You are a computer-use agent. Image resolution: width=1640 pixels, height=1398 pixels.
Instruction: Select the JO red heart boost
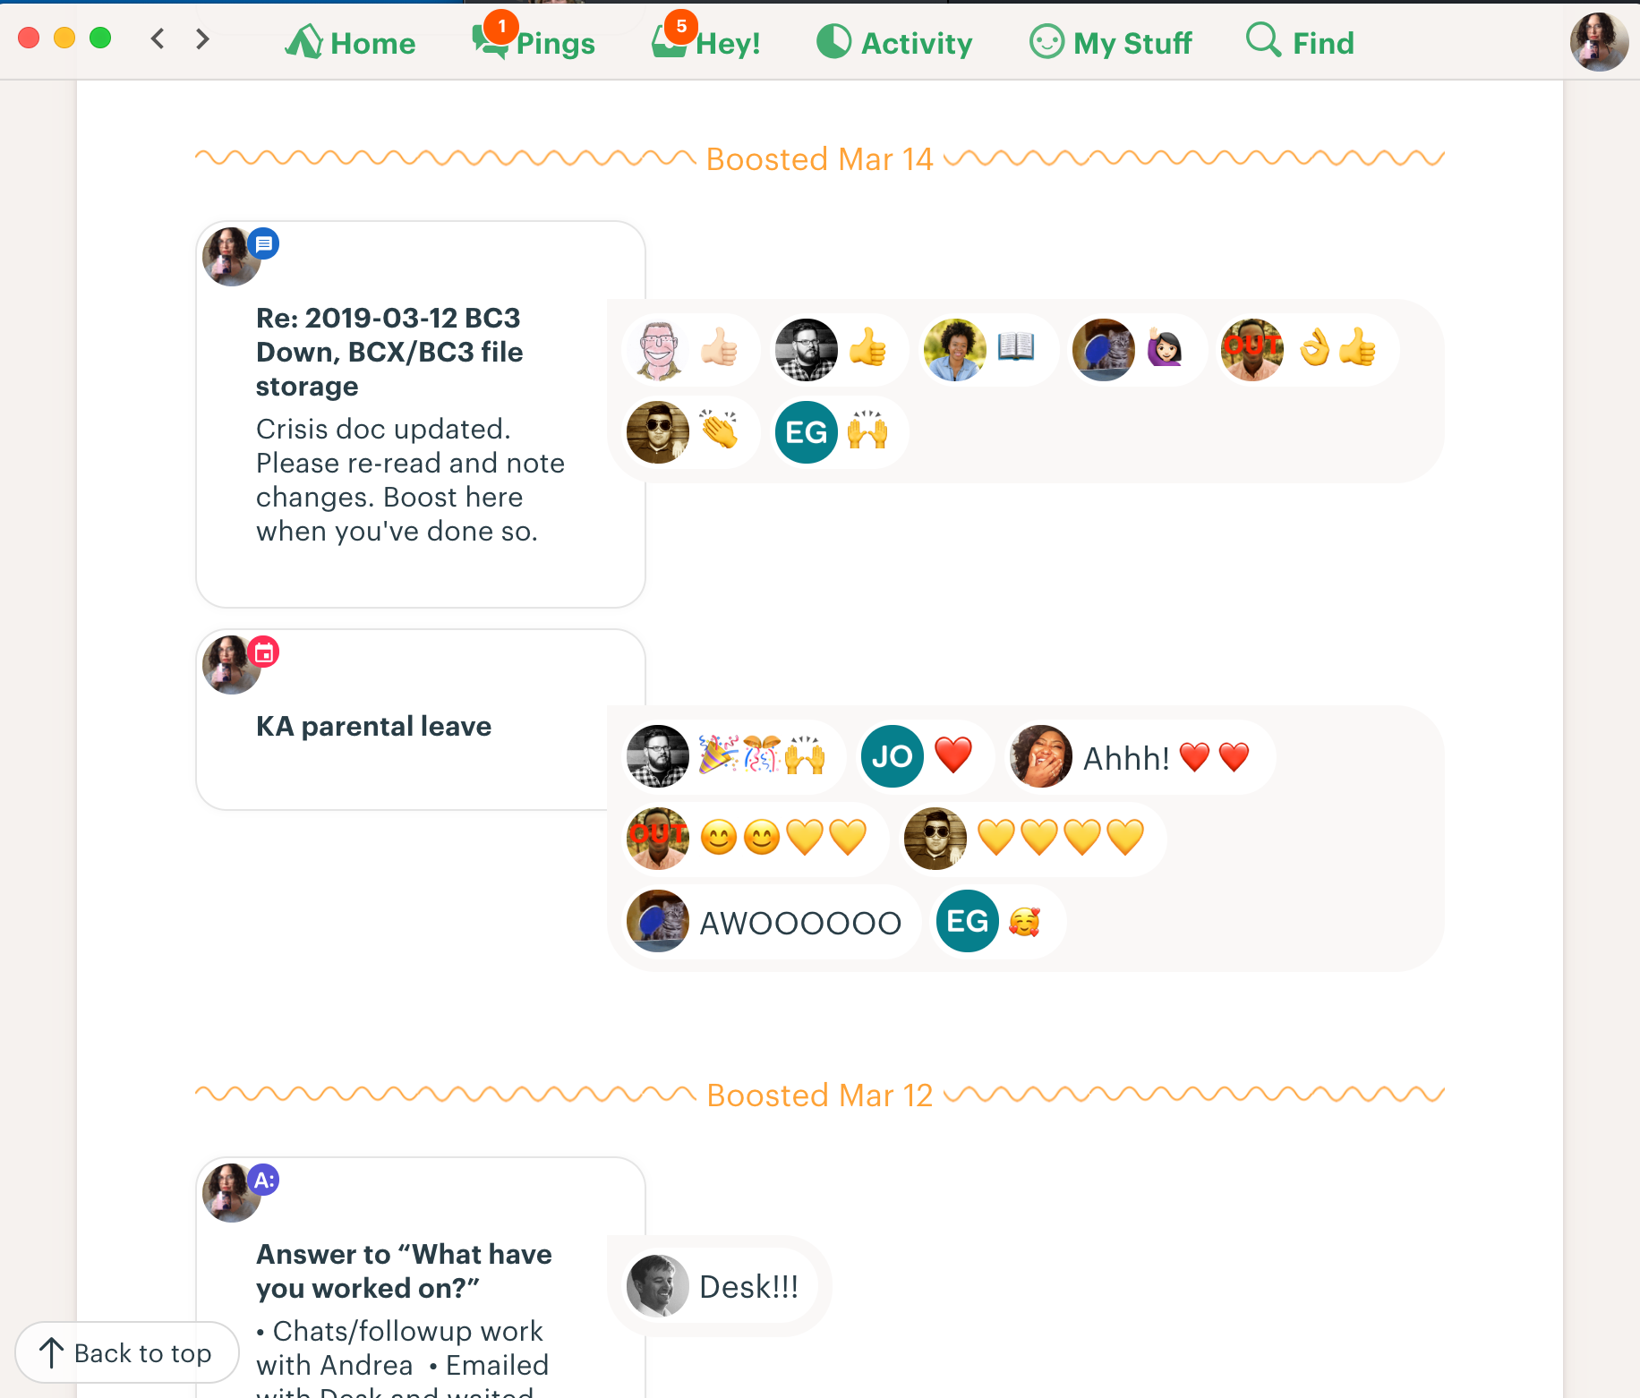(924, 757)
